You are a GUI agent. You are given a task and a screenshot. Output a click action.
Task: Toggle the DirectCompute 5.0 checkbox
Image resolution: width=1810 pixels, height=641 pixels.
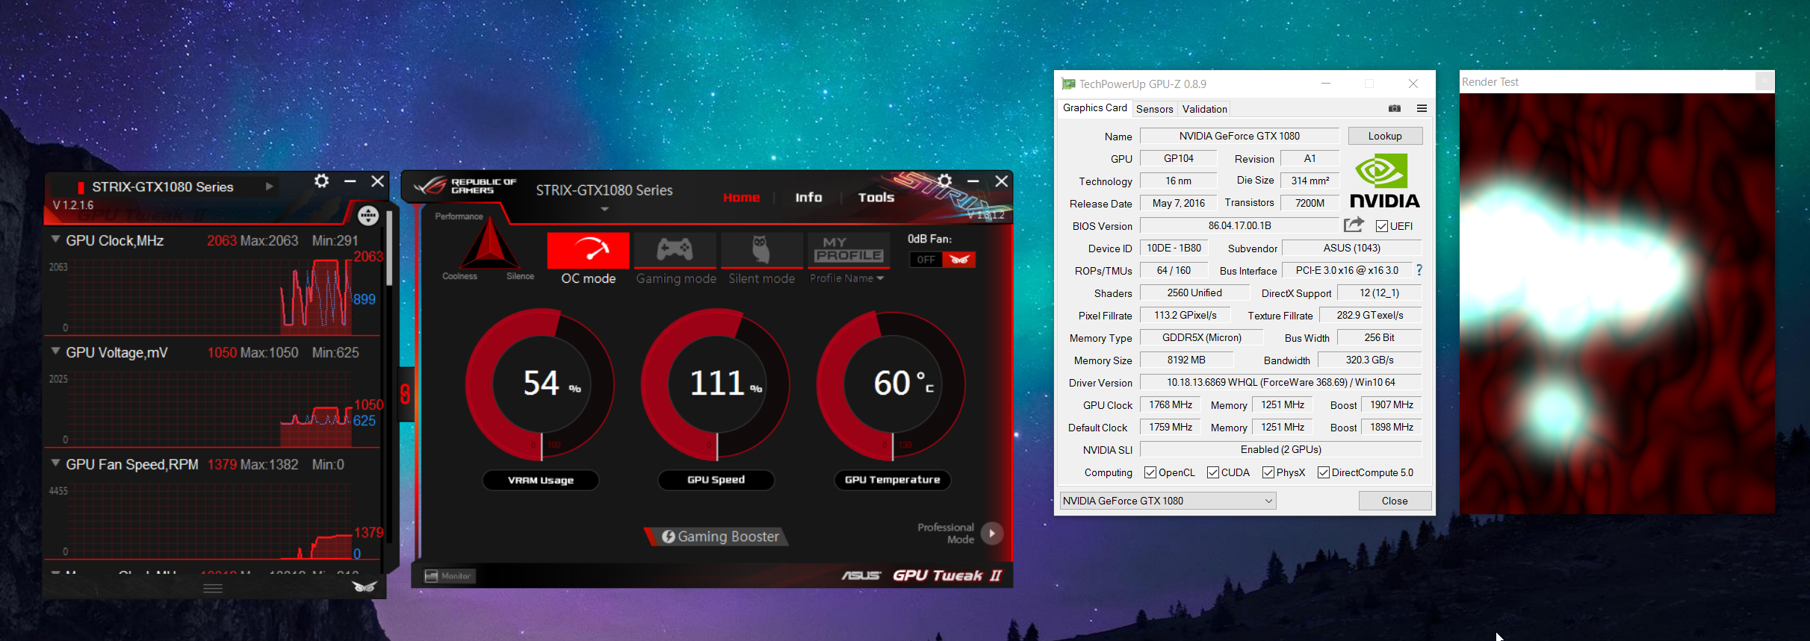pos(1324,472)
